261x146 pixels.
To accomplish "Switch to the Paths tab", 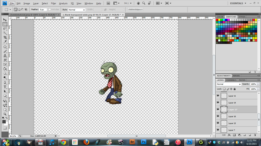I will [242, 80].
